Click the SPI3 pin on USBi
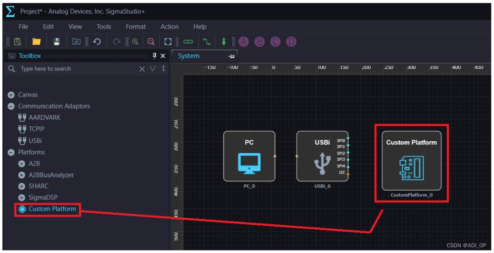This screenshot has width=494, height=253. click(348, 159)
